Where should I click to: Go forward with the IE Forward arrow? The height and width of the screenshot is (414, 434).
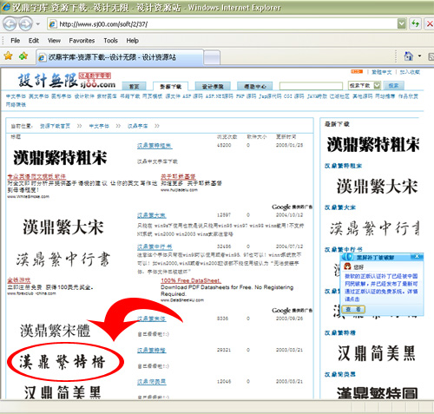click(x=25, y=24)
